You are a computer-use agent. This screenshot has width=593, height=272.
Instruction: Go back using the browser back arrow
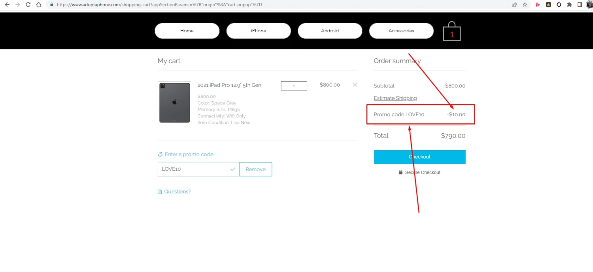(x=7, y=5)
